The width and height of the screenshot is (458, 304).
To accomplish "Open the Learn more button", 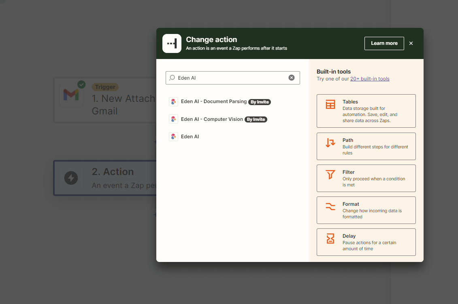I will (384, 43).
